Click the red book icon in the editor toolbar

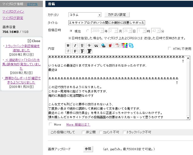point(110,46)
